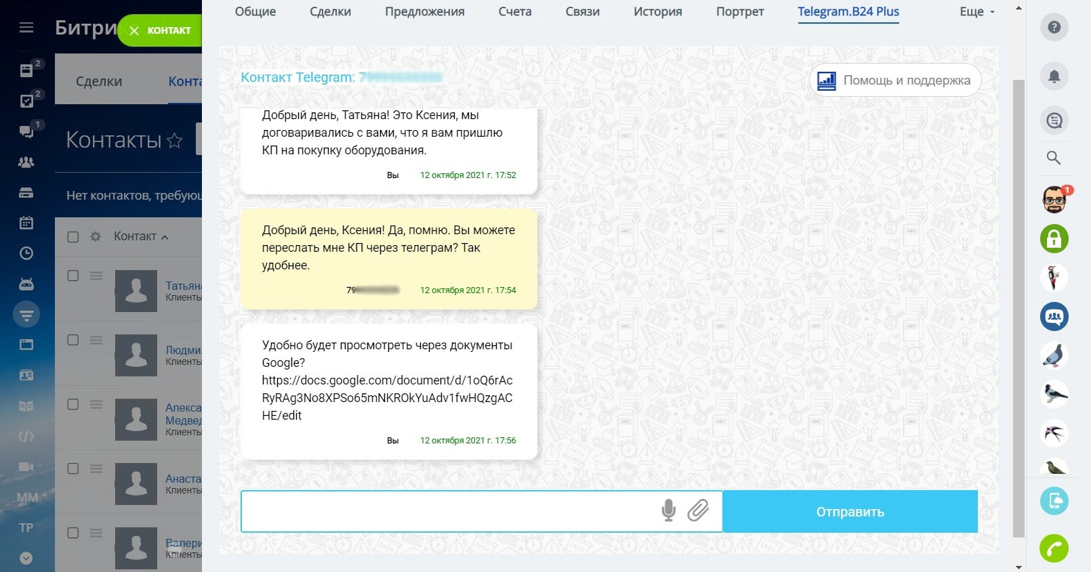Attach a file with the paperclip icon
Viewport: 1091px width, 572px height.
coord(698,510)
